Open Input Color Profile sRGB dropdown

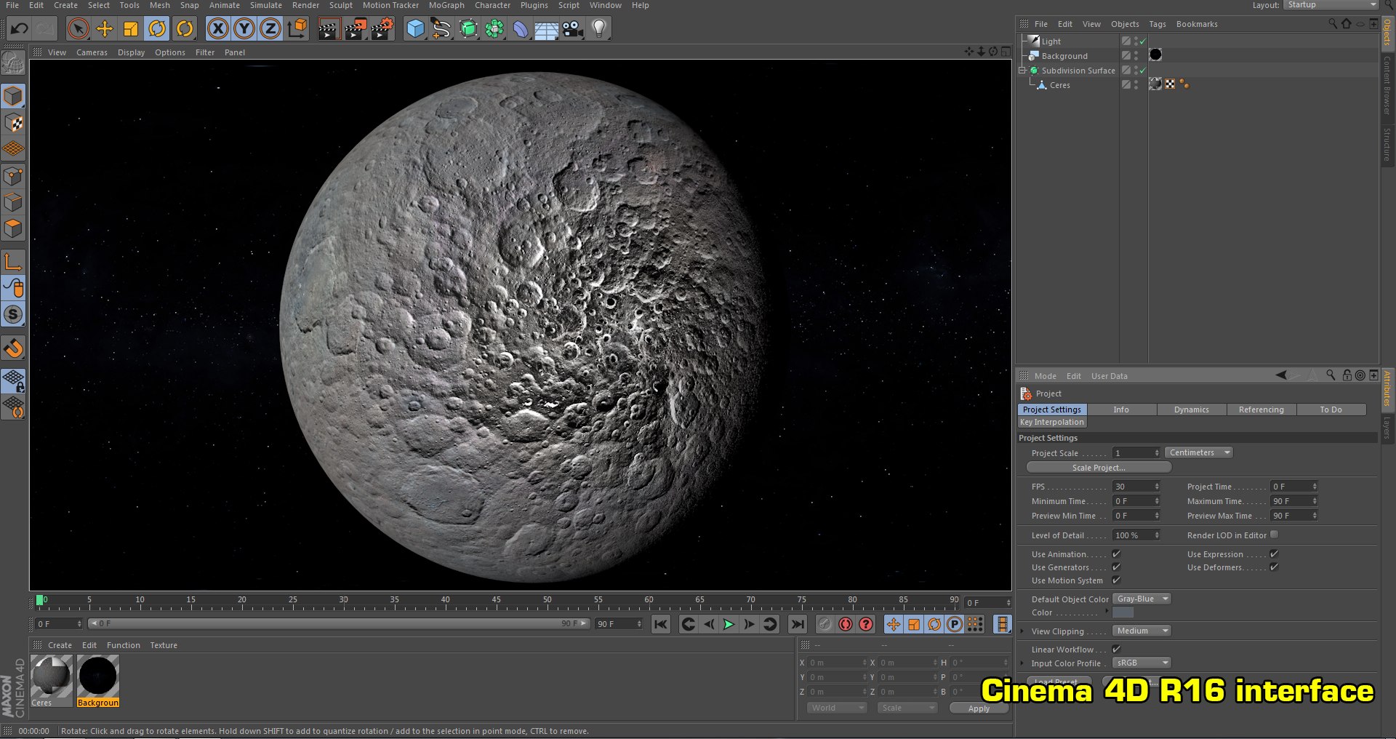(1142, 663)
